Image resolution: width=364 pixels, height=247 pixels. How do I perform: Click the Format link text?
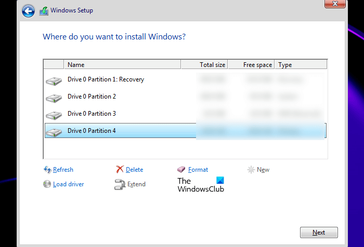tap(198, 170)
